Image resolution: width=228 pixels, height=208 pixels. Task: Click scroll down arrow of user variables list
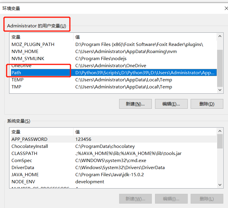[220, 90]
